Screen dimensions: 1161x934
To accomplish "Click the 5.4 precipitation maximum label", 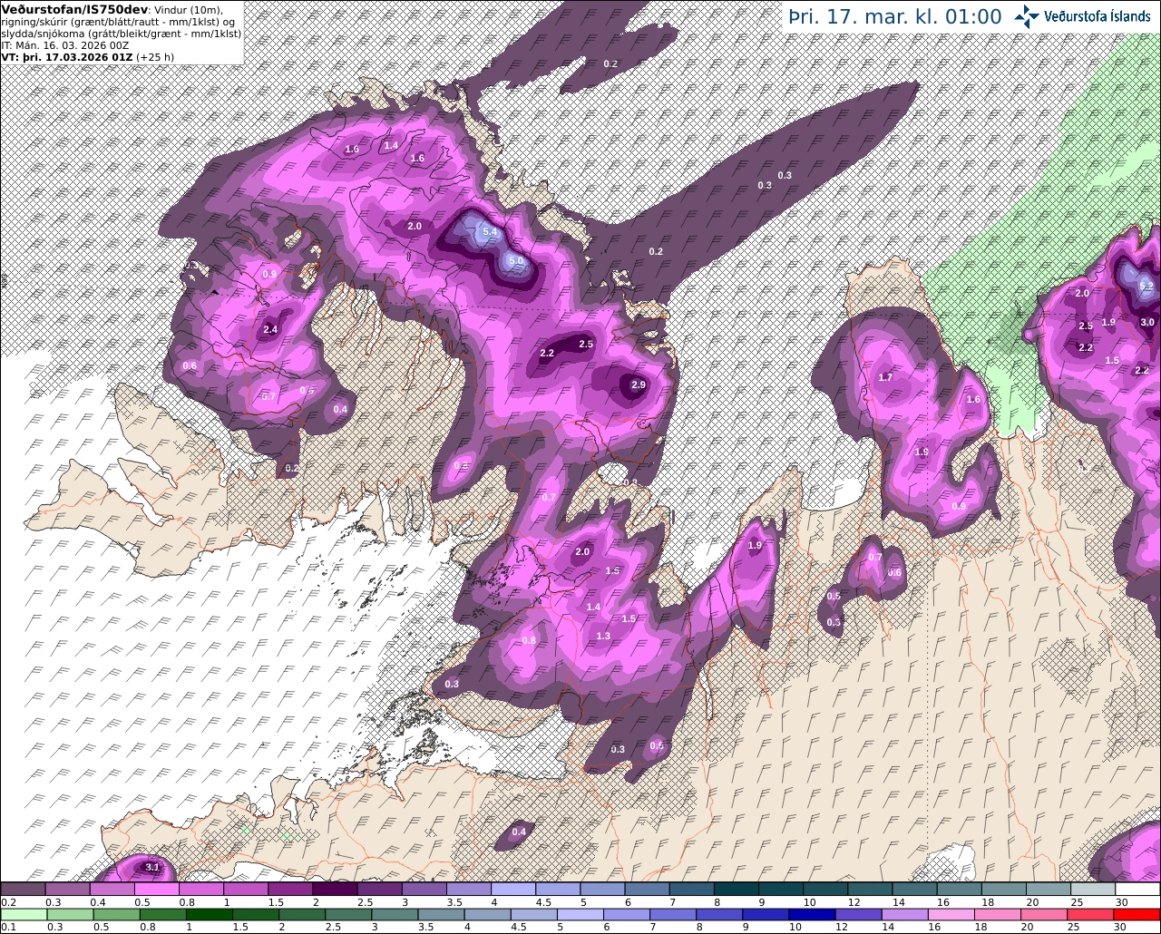I will click(x=490, y=233).
